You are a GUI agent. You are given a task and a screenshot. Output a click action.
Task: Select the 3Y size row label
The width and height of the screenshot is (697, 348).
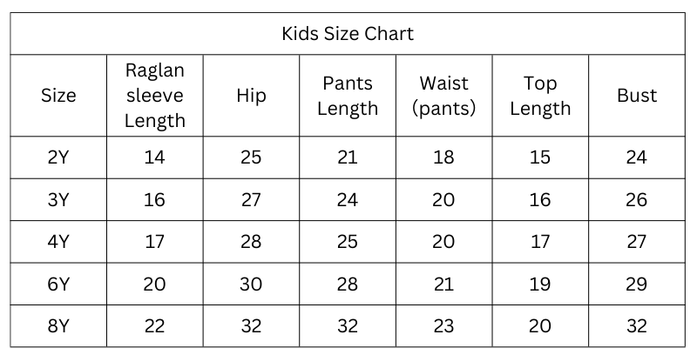(x=58, y=200)
